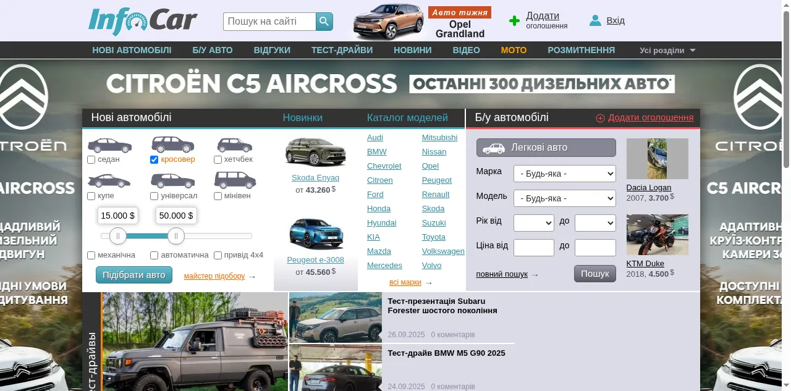Click maximum price slider handle

coord(176,236)
